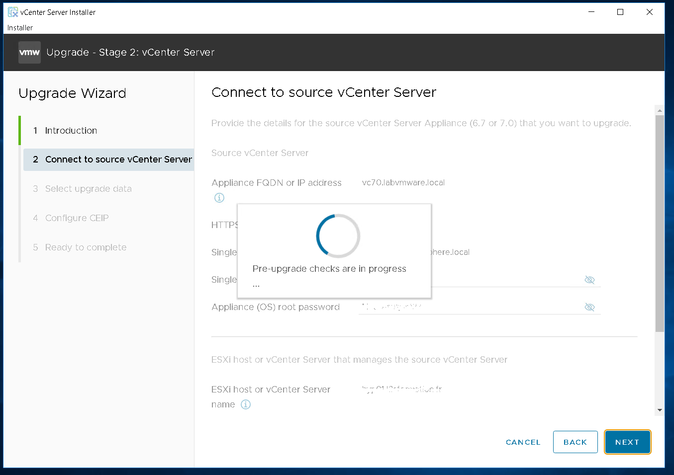Click the vmw logo in the header

[29, 52]
